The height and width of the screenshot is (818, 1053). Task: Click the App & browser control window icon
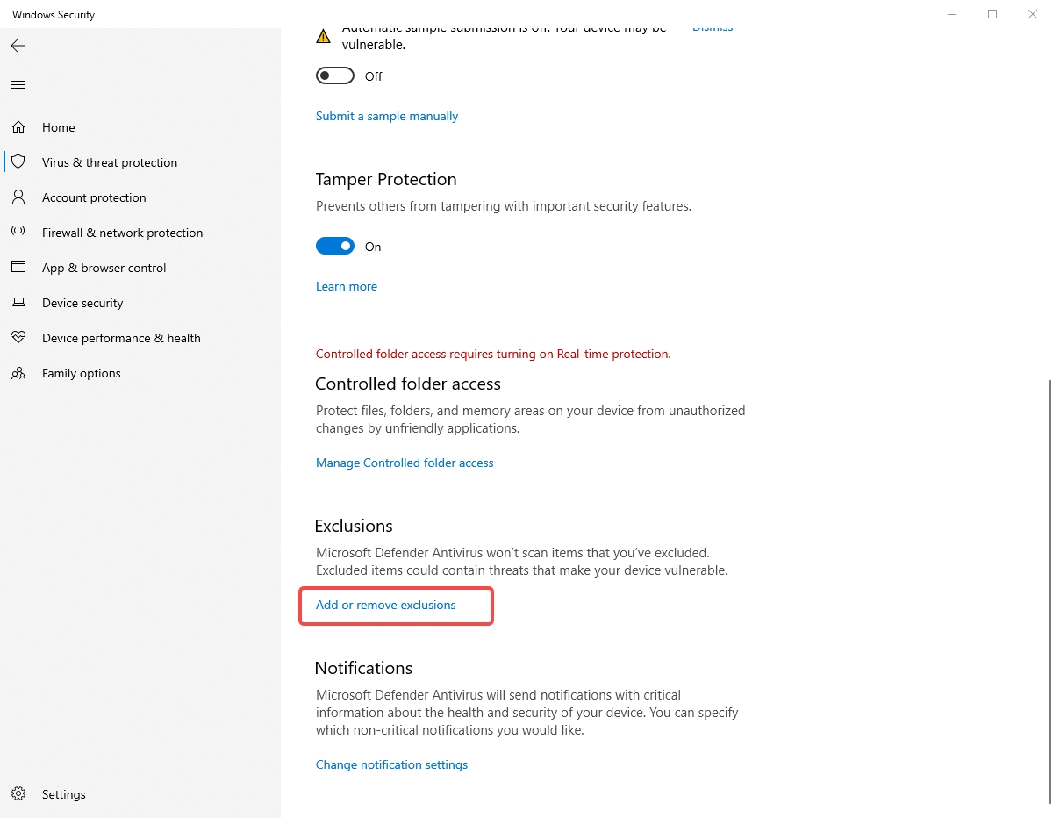18,268
